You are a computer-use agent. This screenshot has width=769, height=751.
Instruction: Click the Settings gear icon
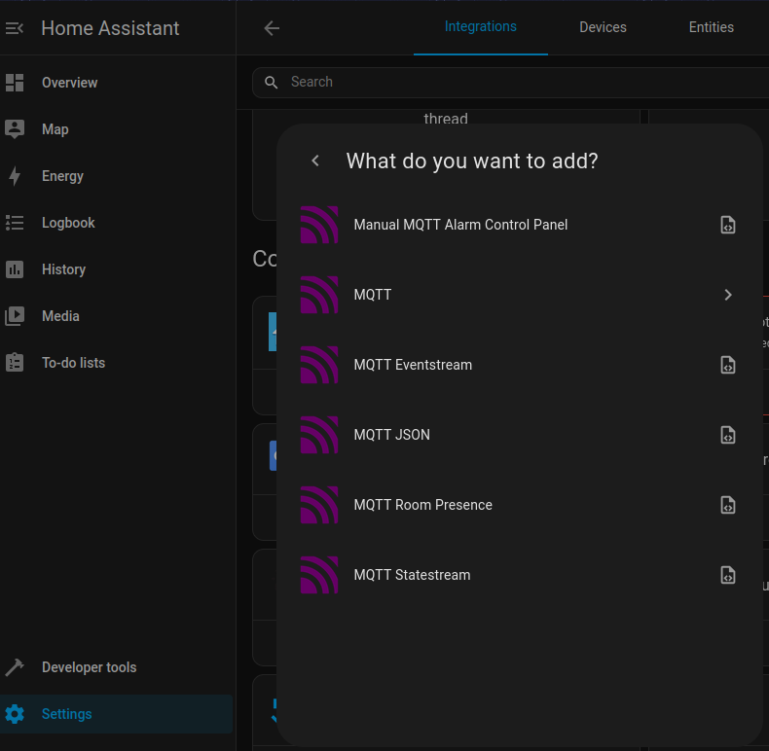click(15, 714)
